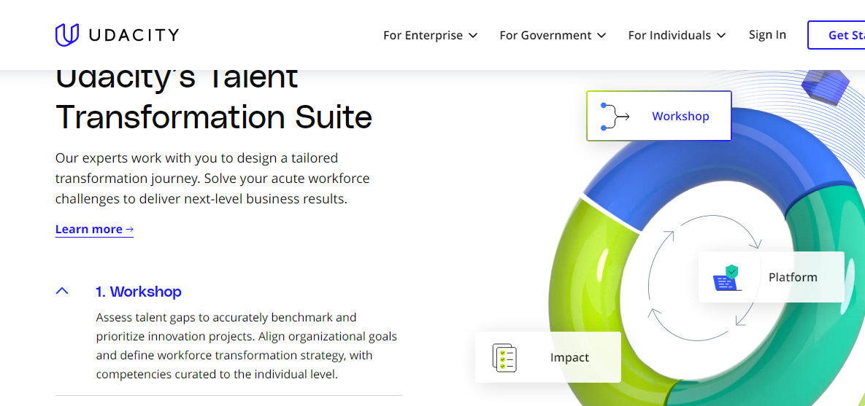
Task: Expand the For Individuals menu
Action: point(677,35)
